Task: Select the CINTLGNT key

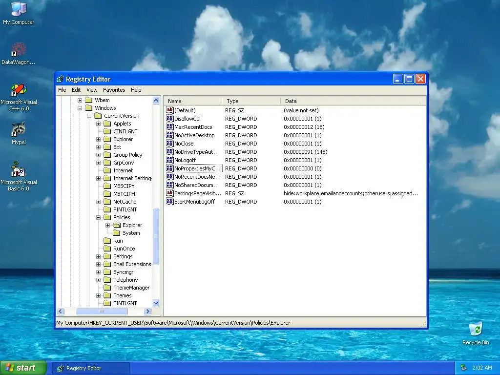Action: click(125, 131)
